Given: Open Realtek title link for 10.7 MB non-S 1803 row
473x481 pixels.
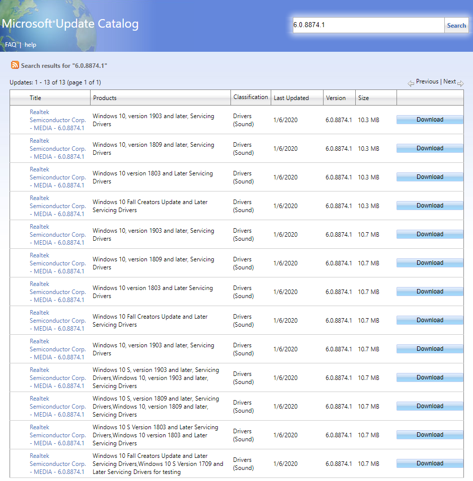Looking at the screenshot, I should pos(57,292).
